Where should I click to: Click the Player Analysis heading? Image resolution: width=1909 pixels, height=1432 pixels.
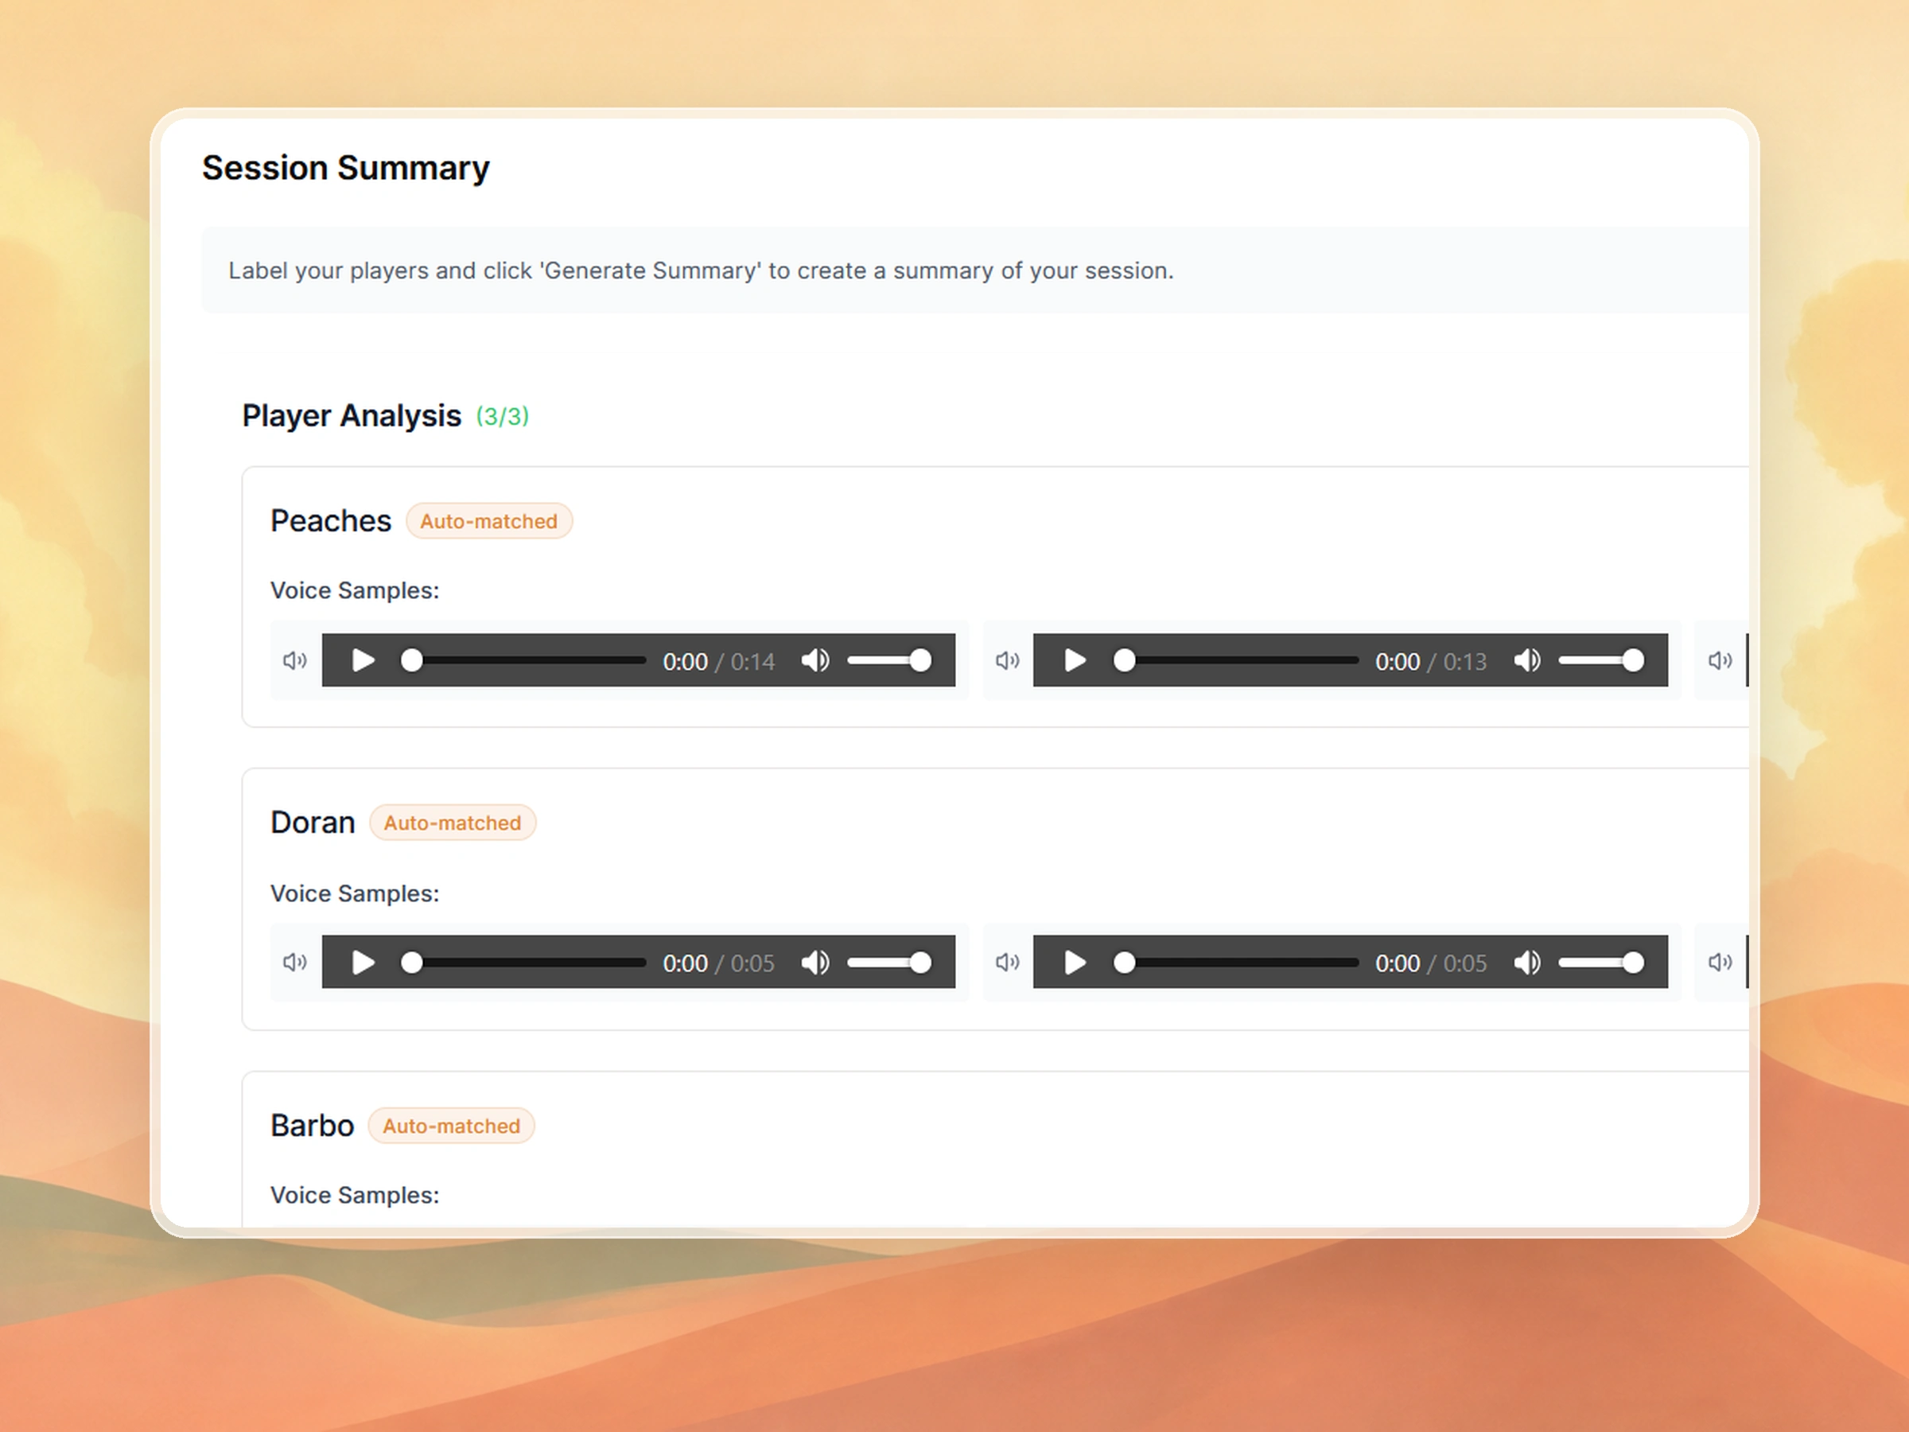(x=352, y=416)
